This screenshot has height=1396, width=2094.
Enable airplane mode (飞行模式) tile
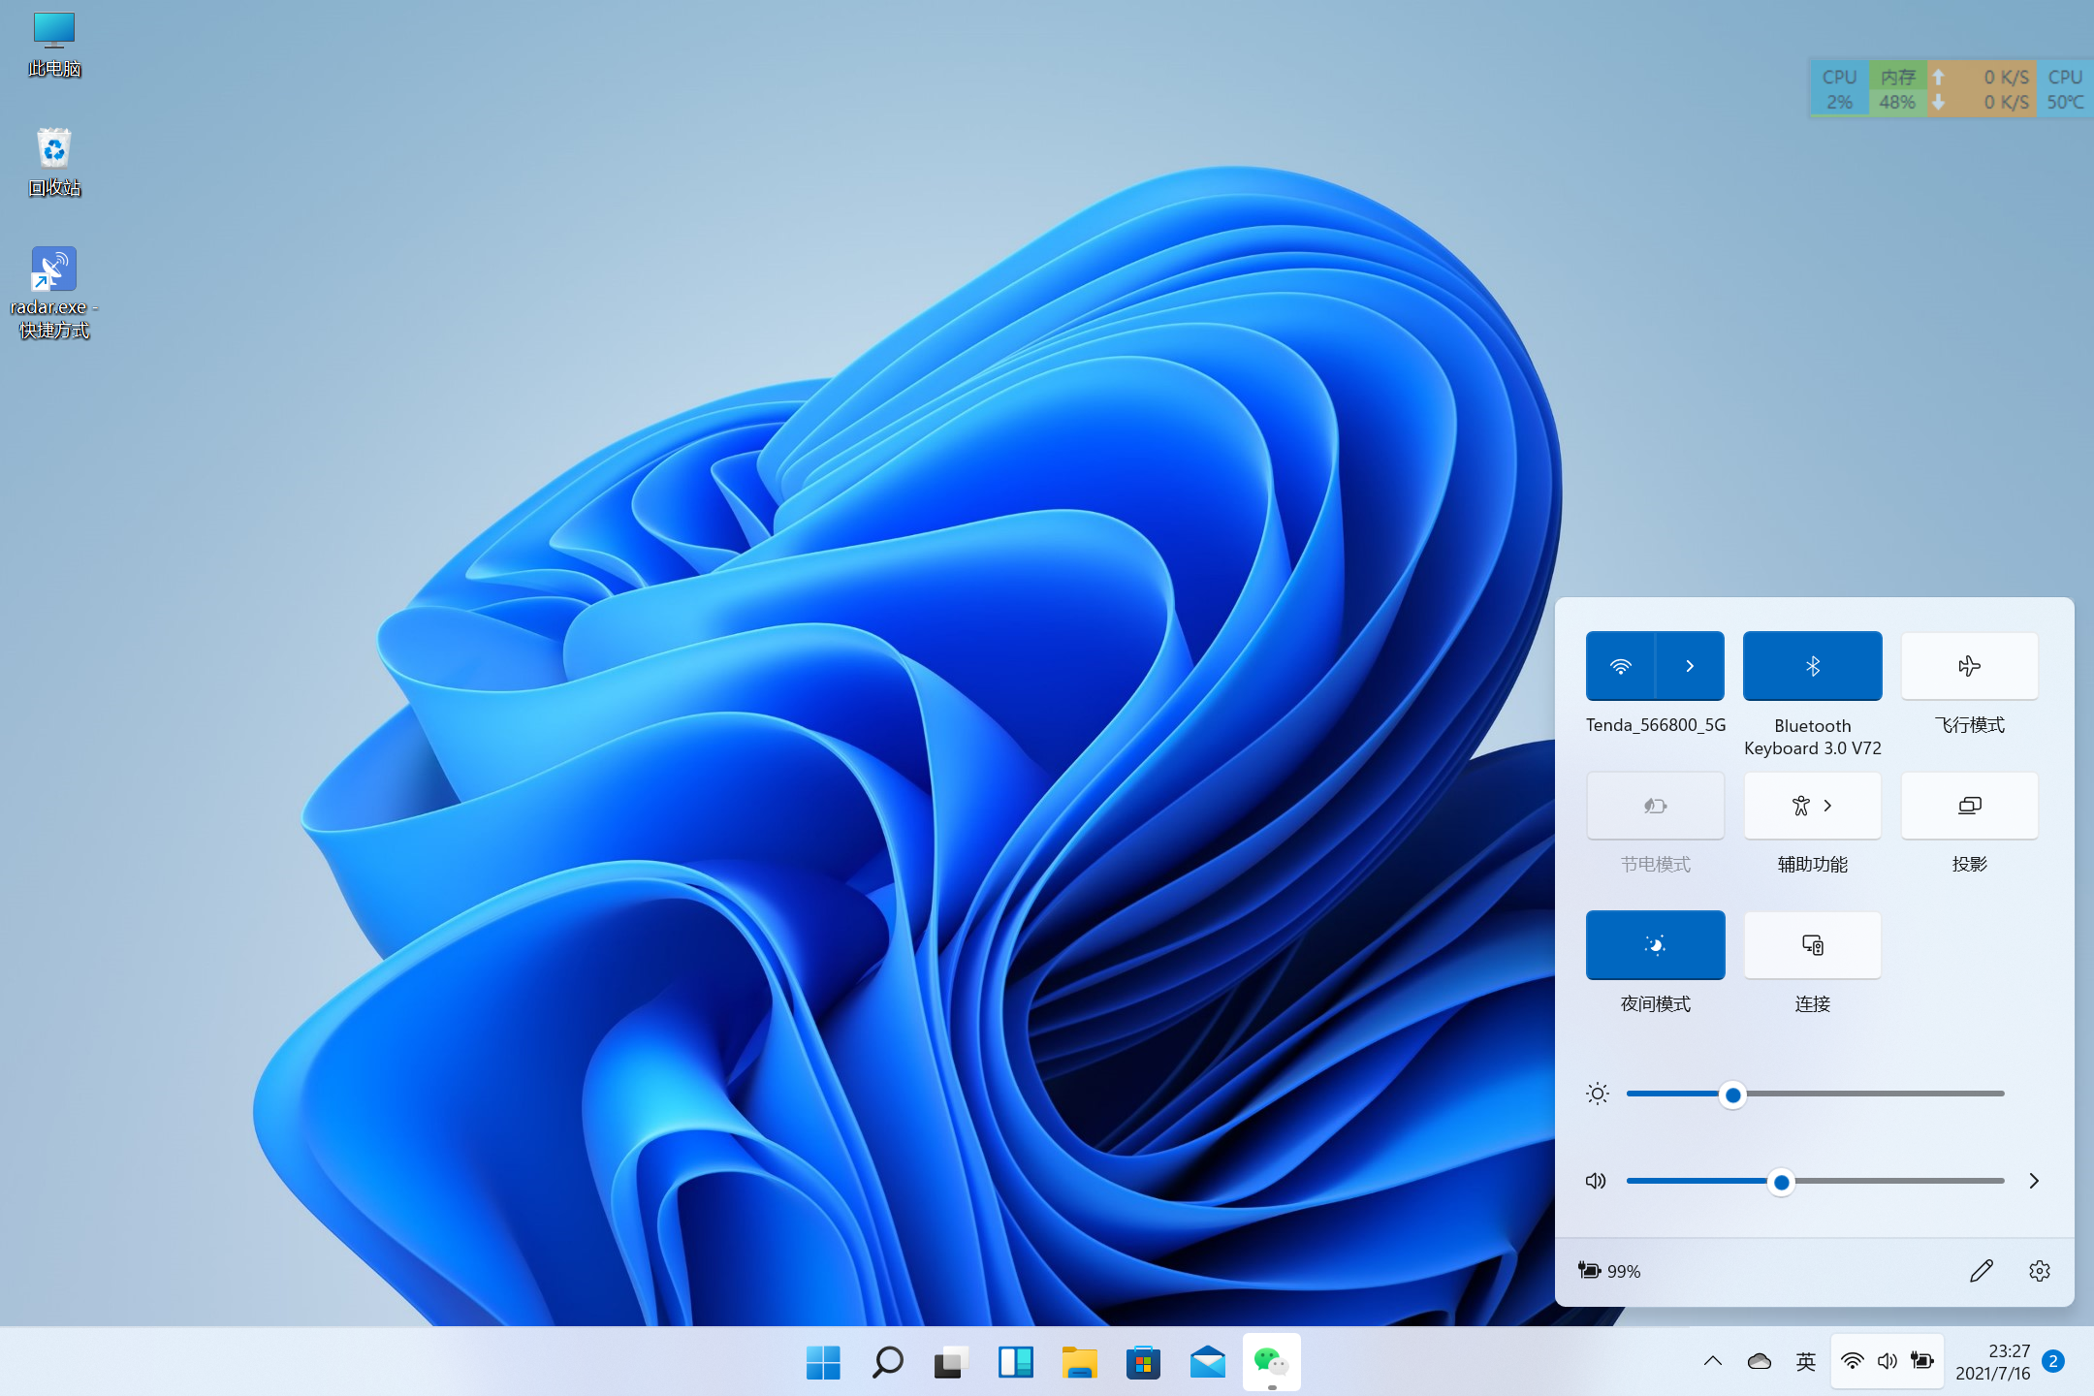(x=1969, y=666)
